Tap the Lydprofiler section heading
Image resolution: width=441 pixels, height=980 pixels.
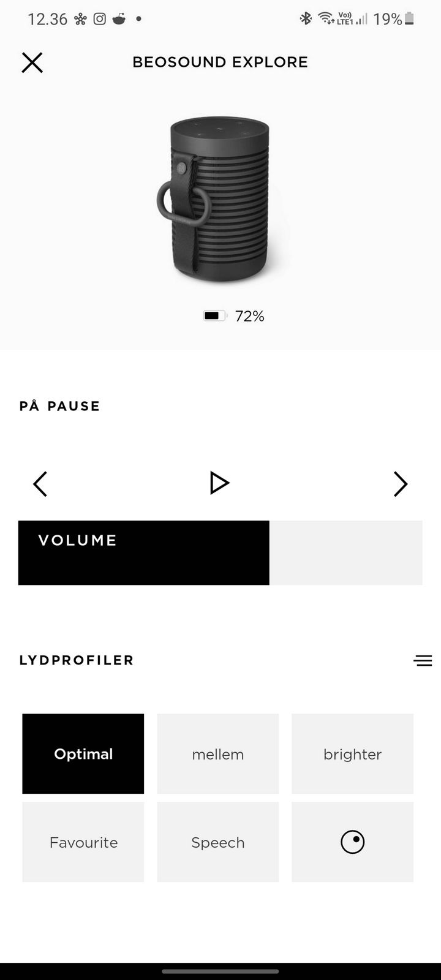click(x=77, y=660)
